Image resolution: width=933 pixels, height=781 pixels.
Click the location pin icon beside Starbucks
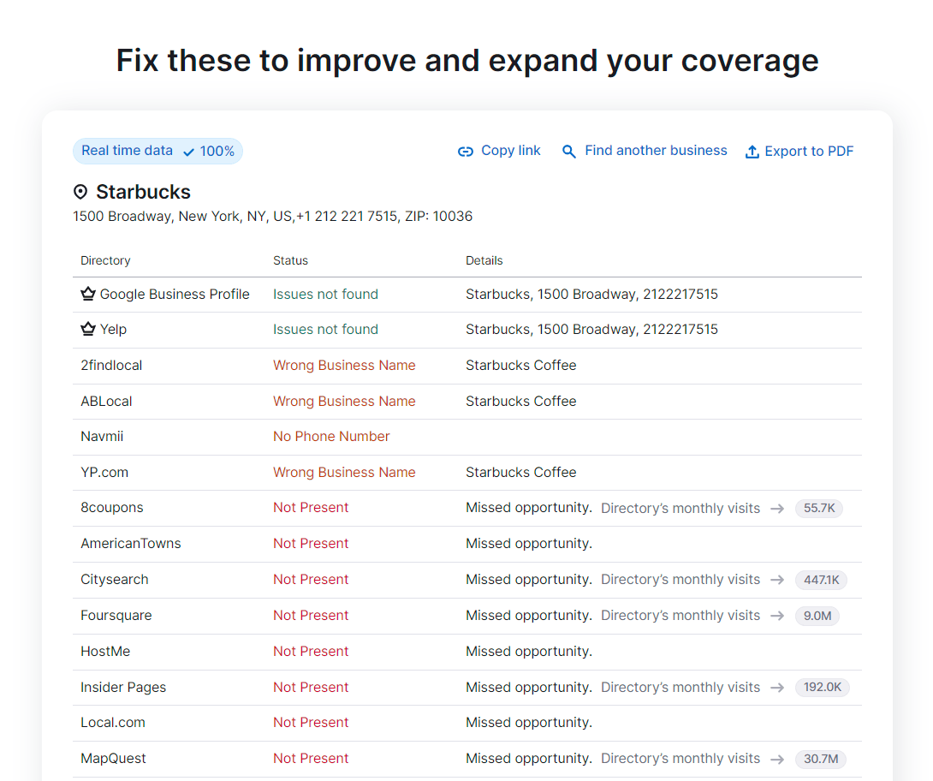click(x=80, y=191)
